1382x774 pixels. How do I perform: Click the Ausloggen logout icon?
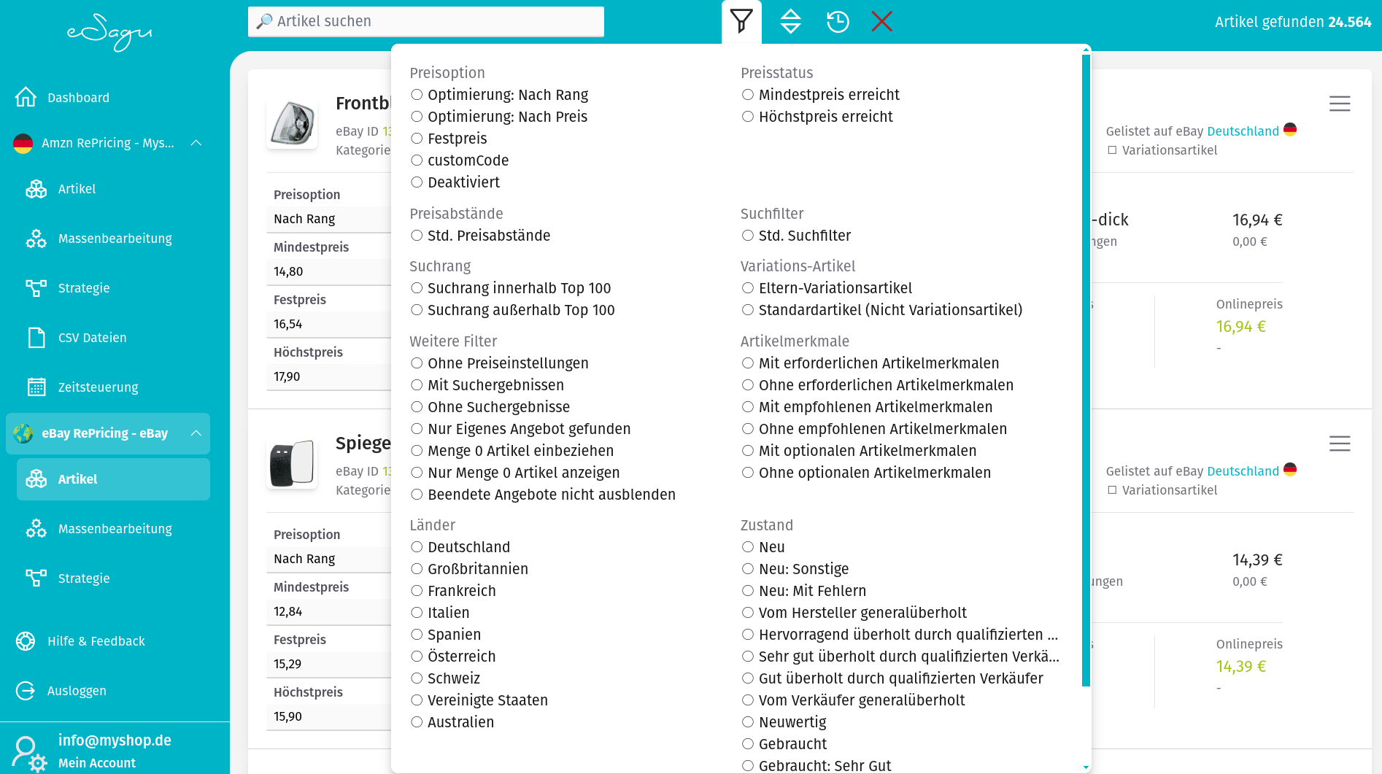[x=26, y=691]
